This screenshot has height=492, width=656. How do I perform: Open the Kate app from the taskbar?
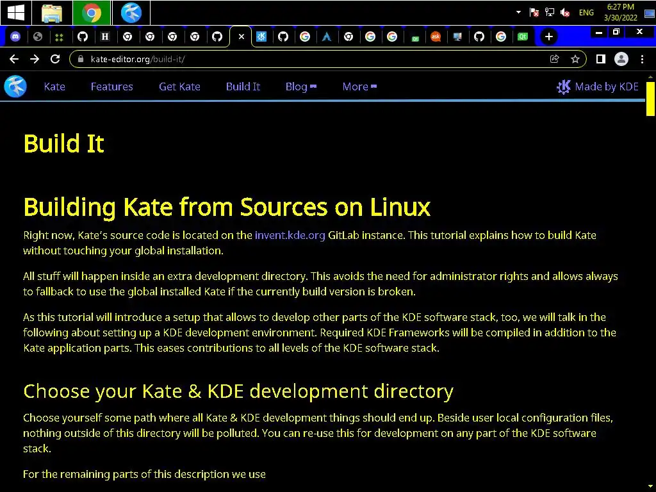(x=131, y=13)
